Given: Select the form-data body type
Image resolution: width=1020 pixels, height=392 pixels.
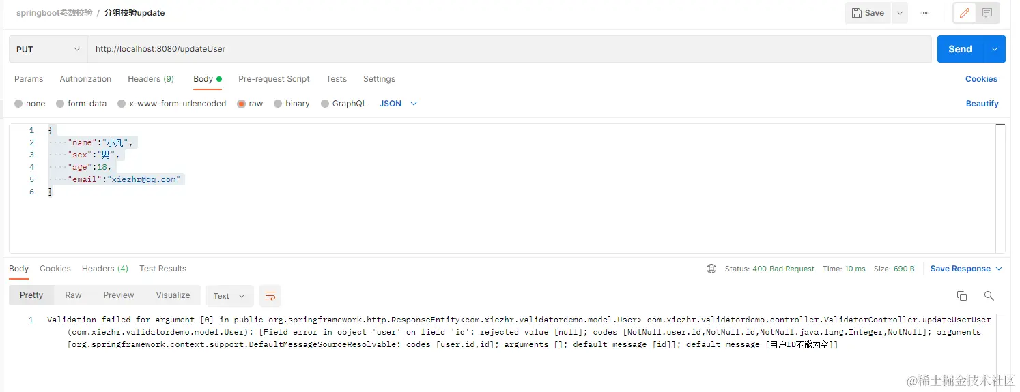Looking at the screenshot, I should point(81,104).
